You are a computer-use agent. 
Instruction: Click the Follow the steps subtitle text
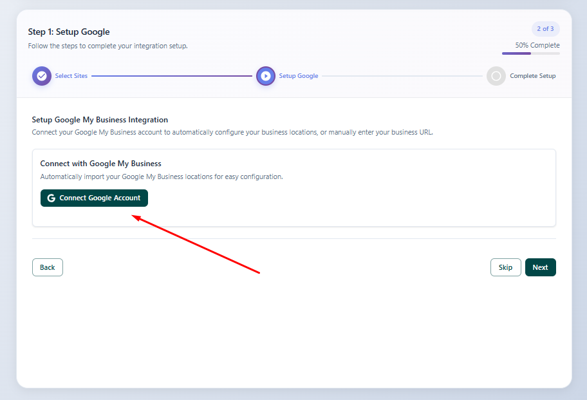[x=108, y=46]
